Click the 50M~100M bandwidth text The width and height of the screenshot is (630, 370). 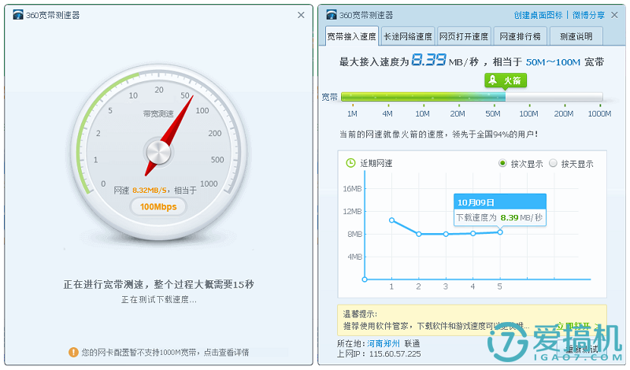[553, 62]
